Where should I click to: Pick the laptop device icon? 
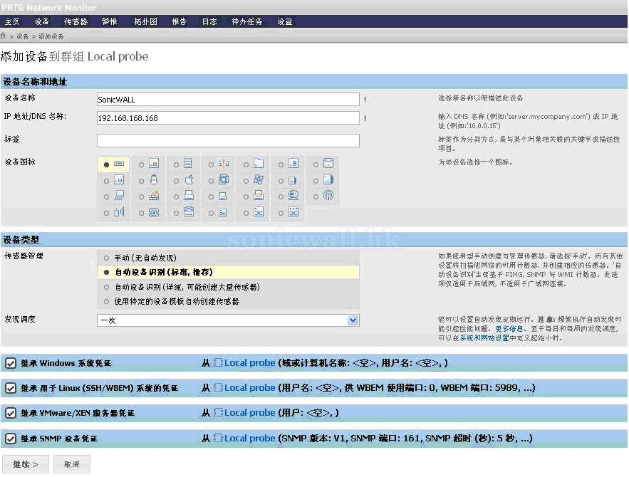pyautogui.click(x=119, y=196)
